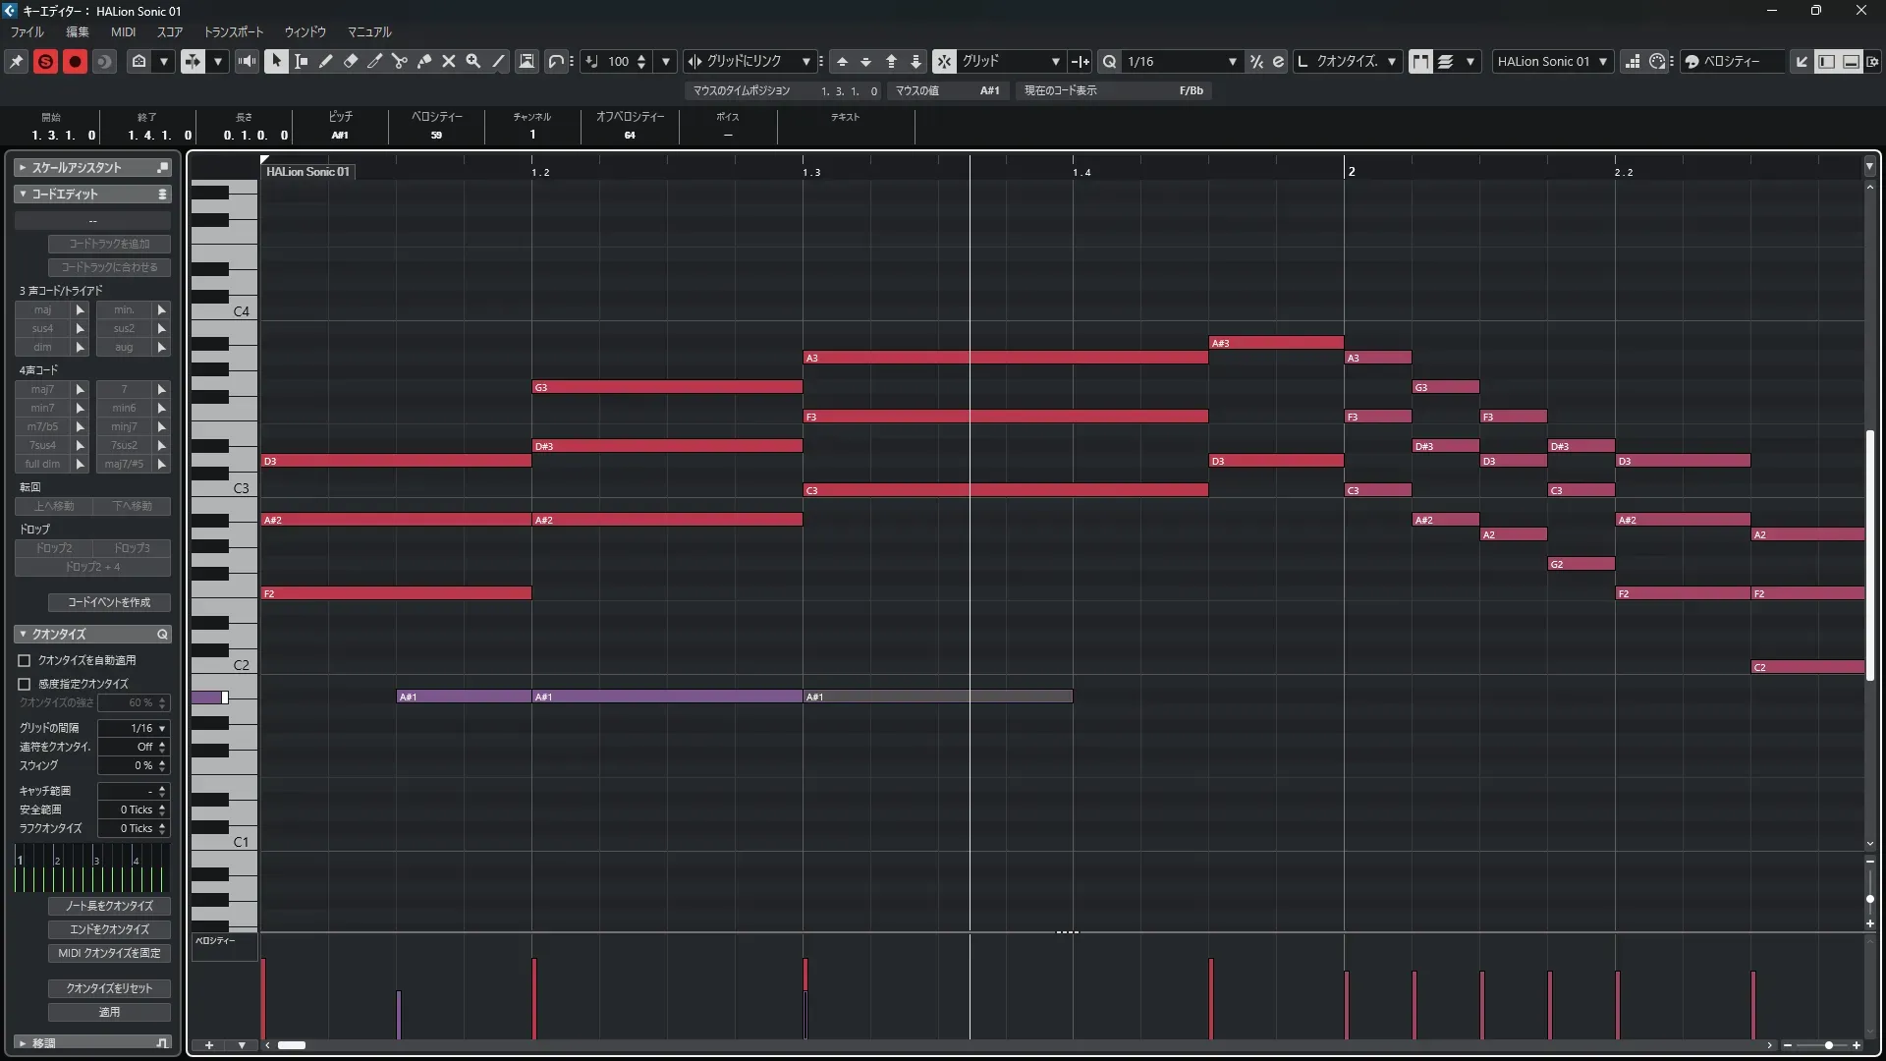
Task: Click the horizontal zoom slider
Action: tap(1828, 1045)
